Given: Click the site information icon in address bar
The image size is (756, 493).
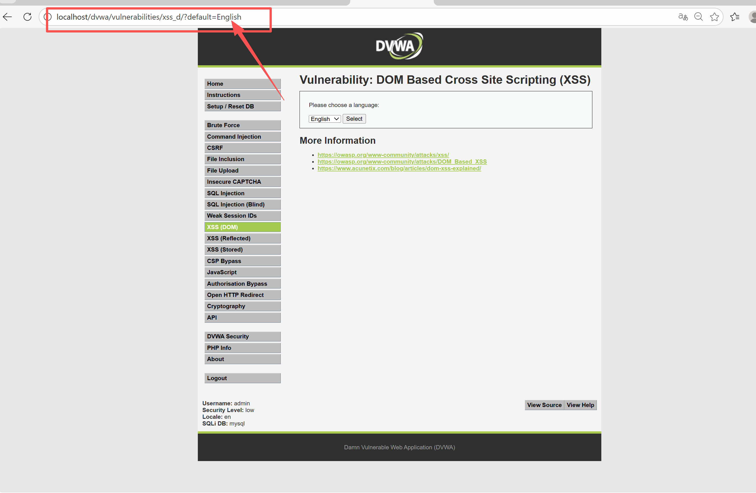Looking at the screenshot, I should point(48,17).
